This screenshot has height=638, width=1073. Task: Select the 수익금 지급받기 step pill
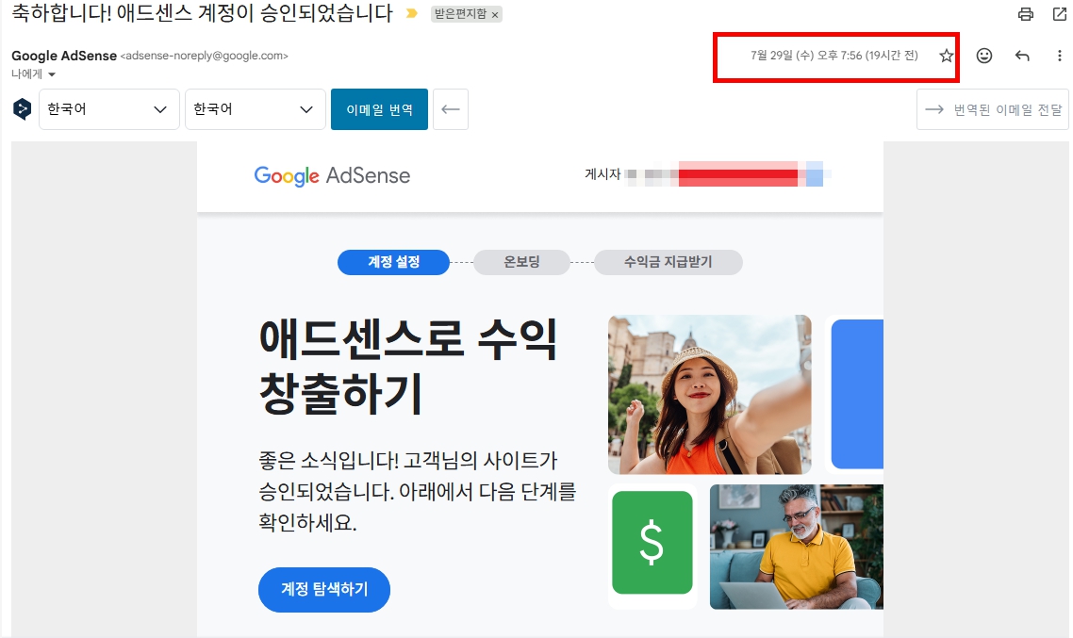coord(668,262)
